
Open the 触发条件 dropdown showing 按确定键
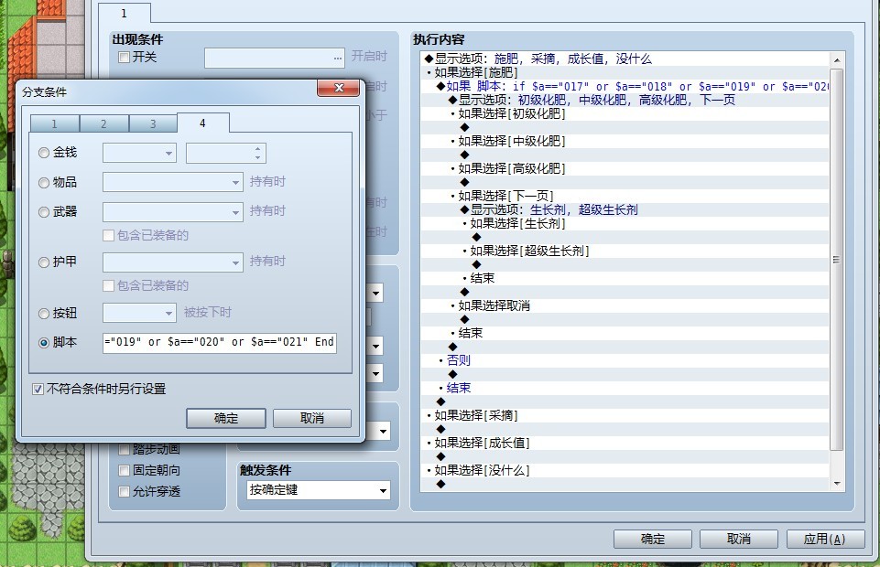[x=318, y=491]
